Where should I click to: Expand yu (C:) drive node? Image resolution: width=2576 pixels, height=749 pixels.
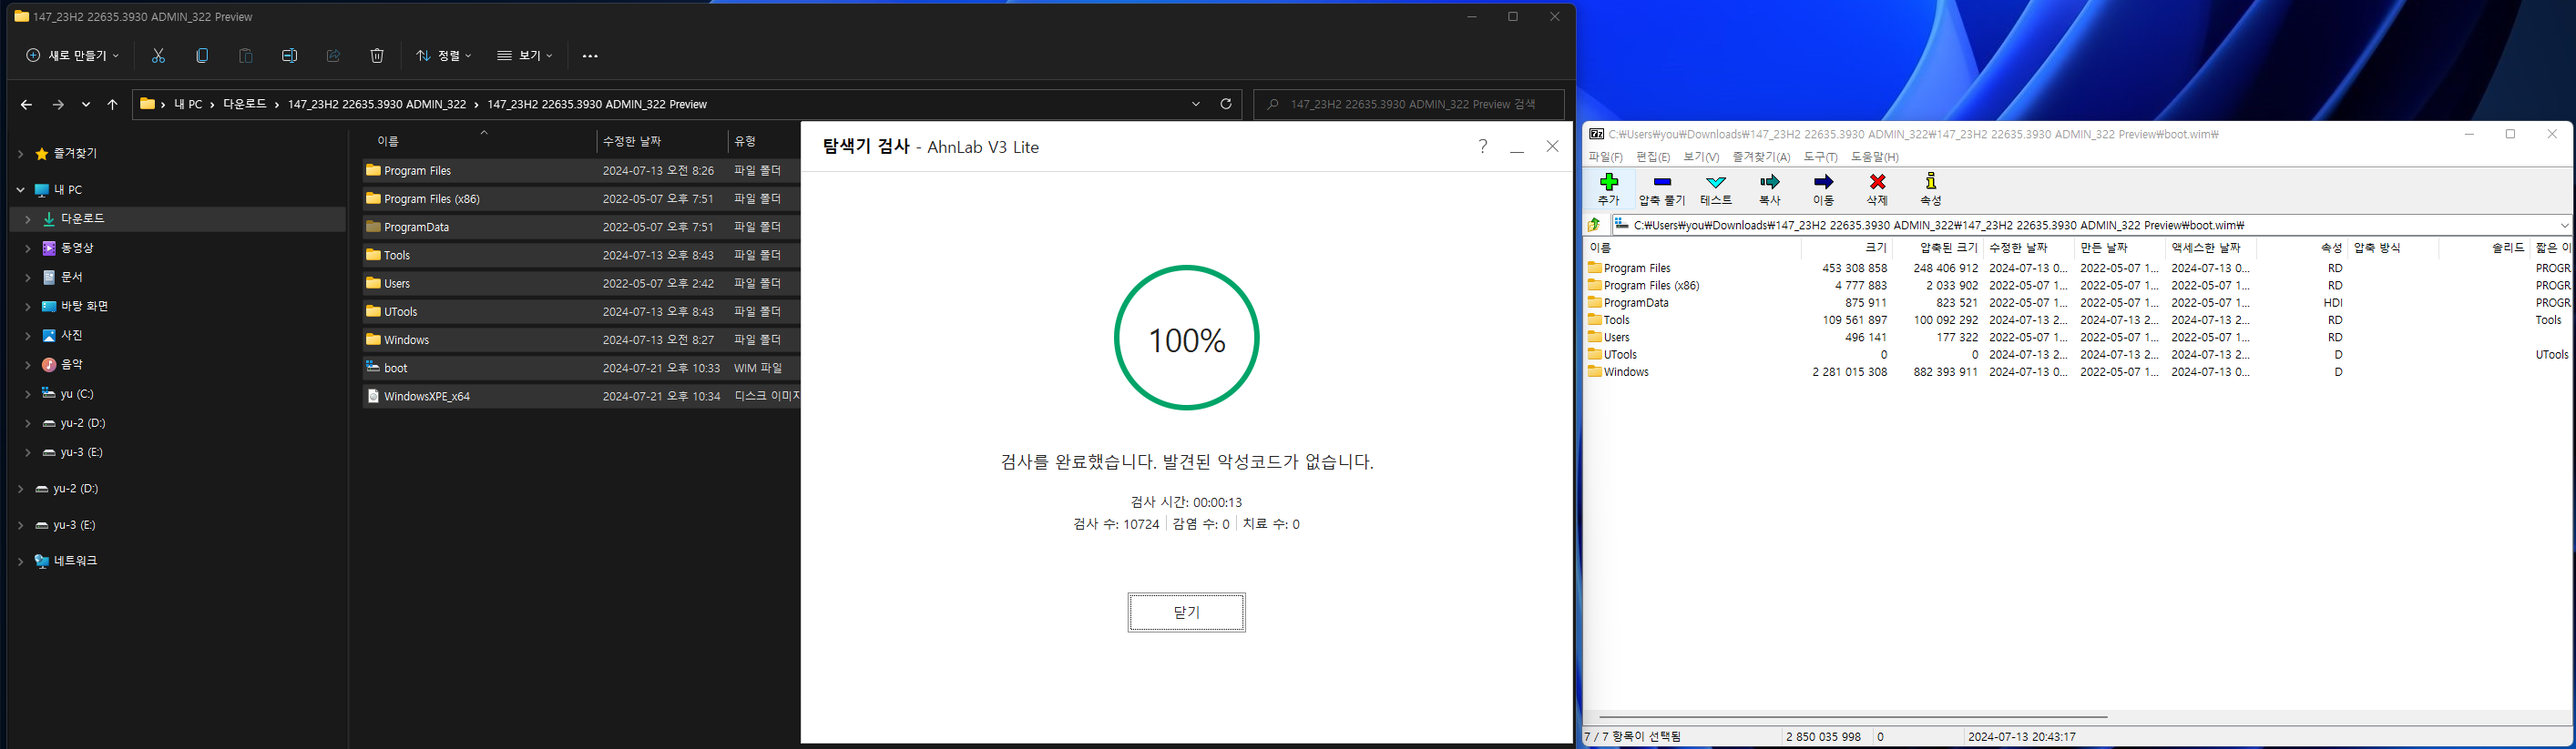tap(28, 394)
